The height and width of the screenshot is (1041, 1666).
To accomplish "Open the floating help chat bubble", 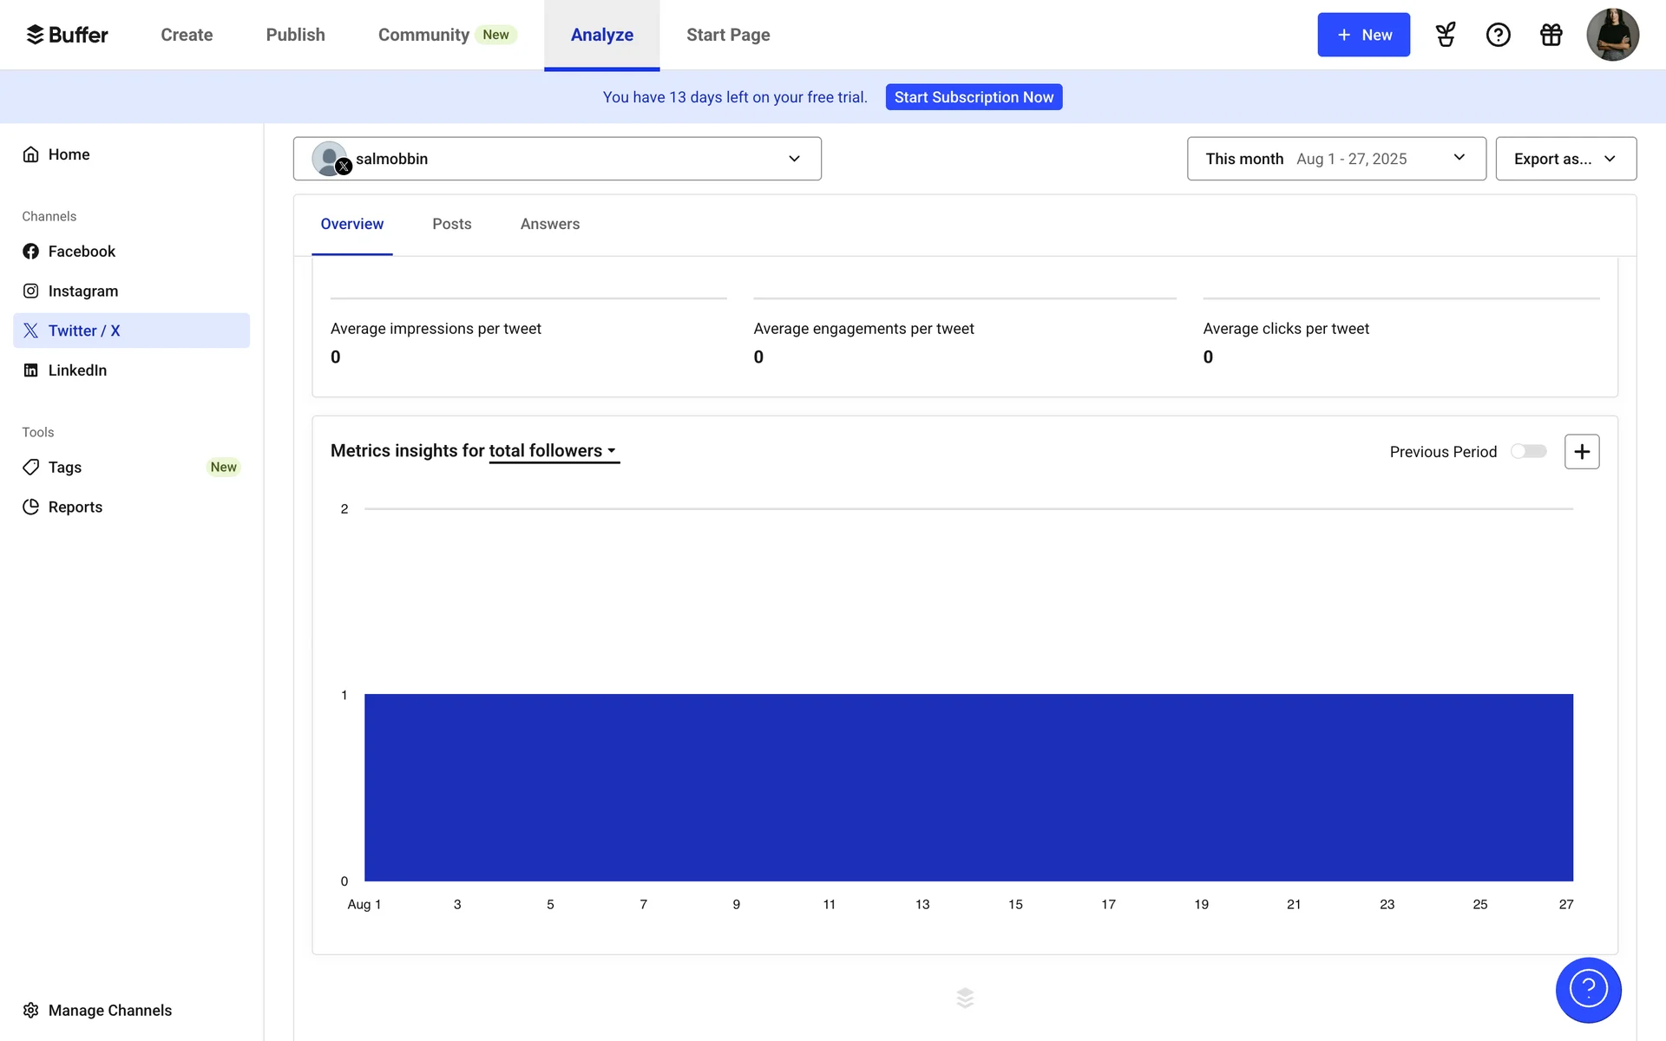I will pos(1587,989).
